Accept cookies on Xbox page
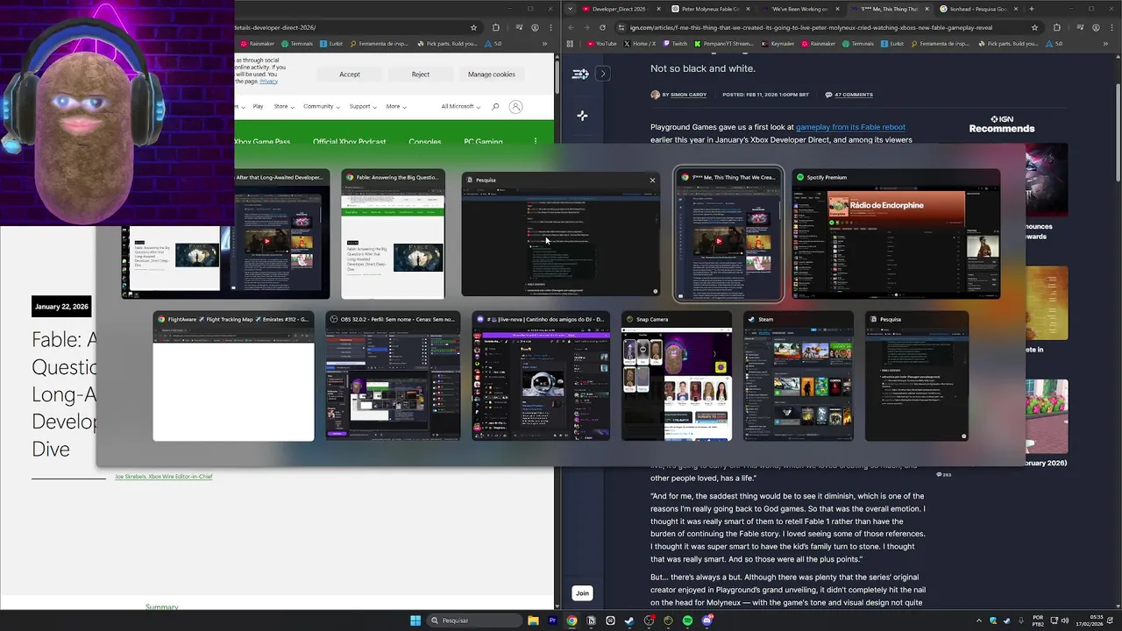Viewport: 1122px width, 631px height. [x=350, y=74]
